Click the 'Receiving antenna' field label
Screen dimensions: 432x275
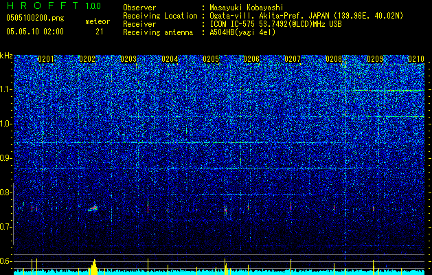click(x=158, y=32)
